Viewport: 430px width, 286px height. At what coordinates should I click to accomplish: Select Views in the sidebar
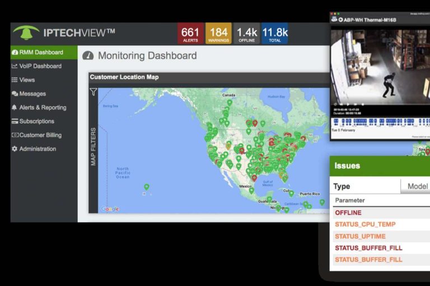(x=27, y=80)
